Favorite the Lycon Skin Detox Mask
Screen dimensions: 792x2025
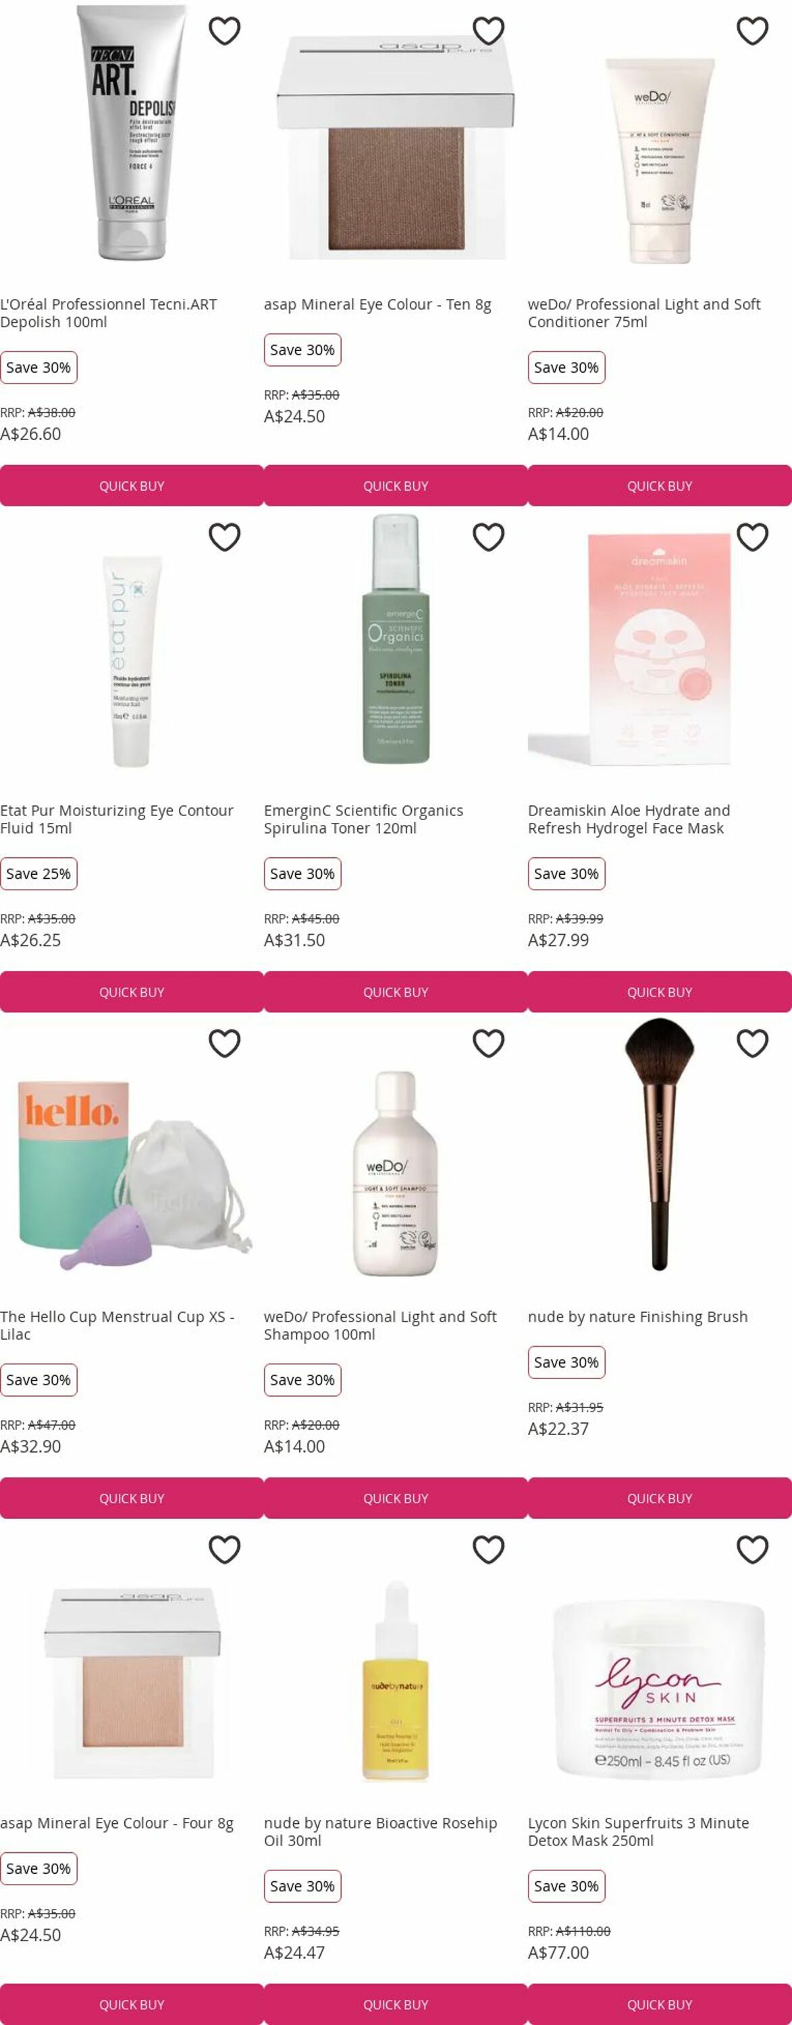point(753,1550)
